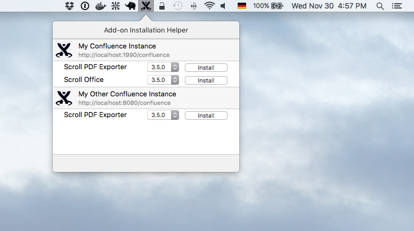
Task: Click the padlock menu bar icon
Action: pos(162,6)
